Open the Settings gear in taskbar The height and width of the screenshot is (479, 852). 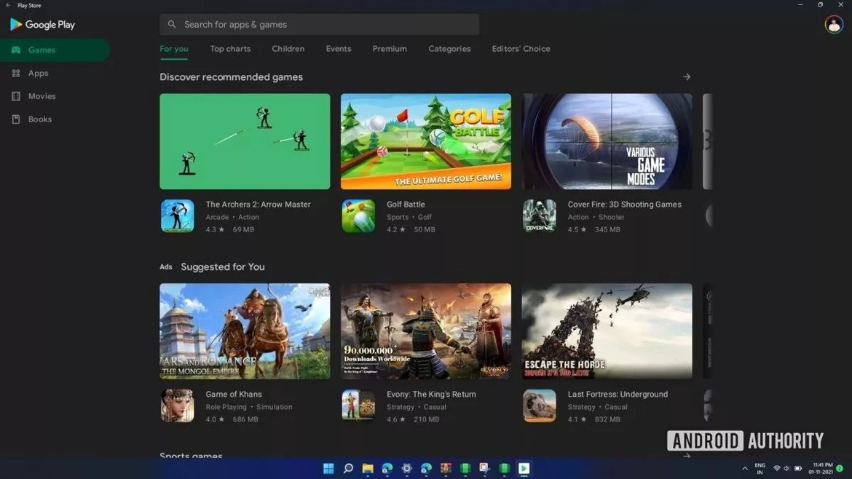pos(406,468)
